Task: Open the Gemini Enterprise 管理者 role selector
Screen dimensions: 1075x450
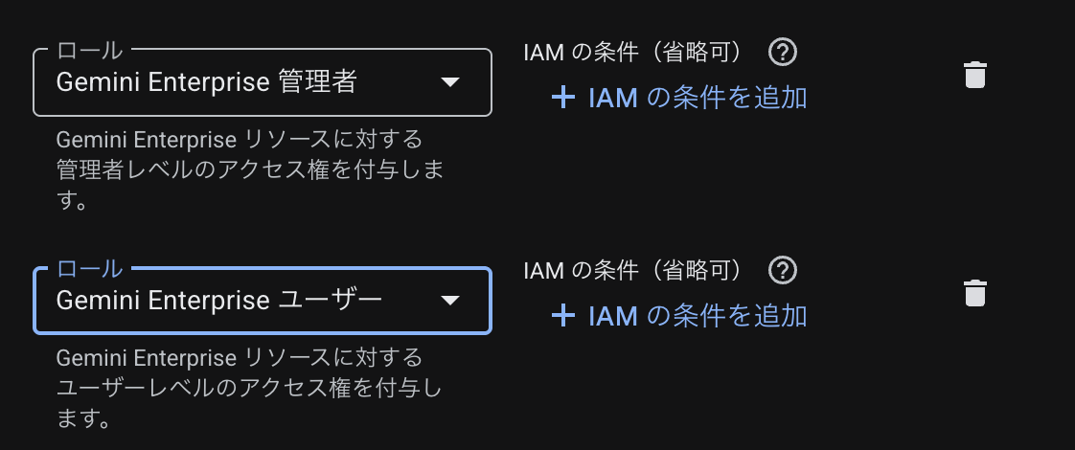Action: coord(263,82)
